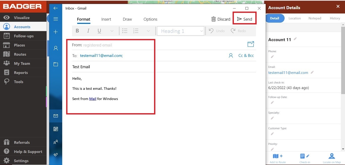Select the Notepad tab
This screenshot has height=165, width=345.
(x=315, y=18)
